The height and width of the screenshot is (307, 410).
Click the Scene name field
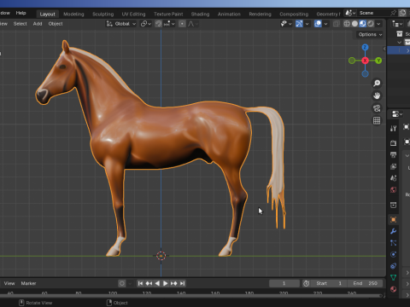click(x=373, y=13)
